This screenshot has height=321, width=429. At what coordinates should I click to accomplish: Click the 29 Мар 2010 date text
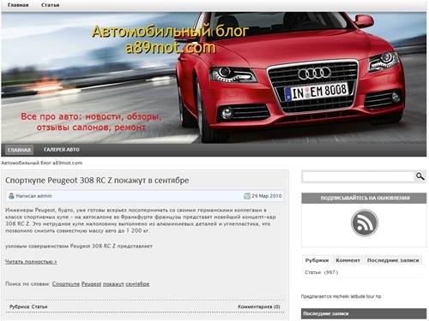click(267, 196)
